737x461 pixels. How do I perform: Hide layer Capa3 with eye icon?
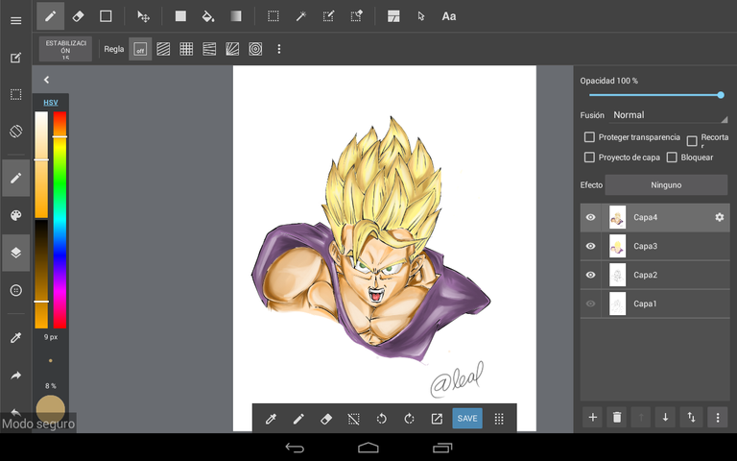(591, 246)
